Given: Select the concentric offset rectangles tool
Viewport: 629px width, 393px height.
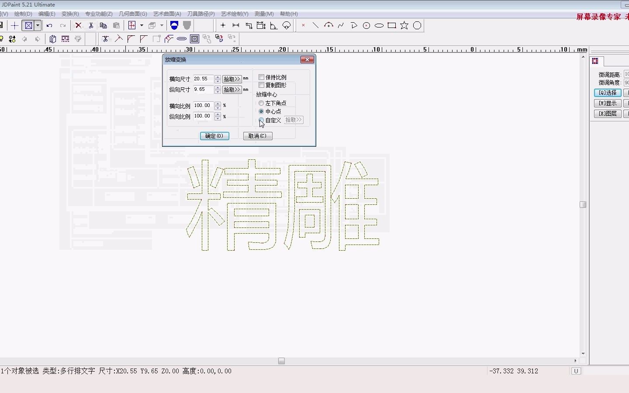Looking at the screenshot, I should point(195,39).
